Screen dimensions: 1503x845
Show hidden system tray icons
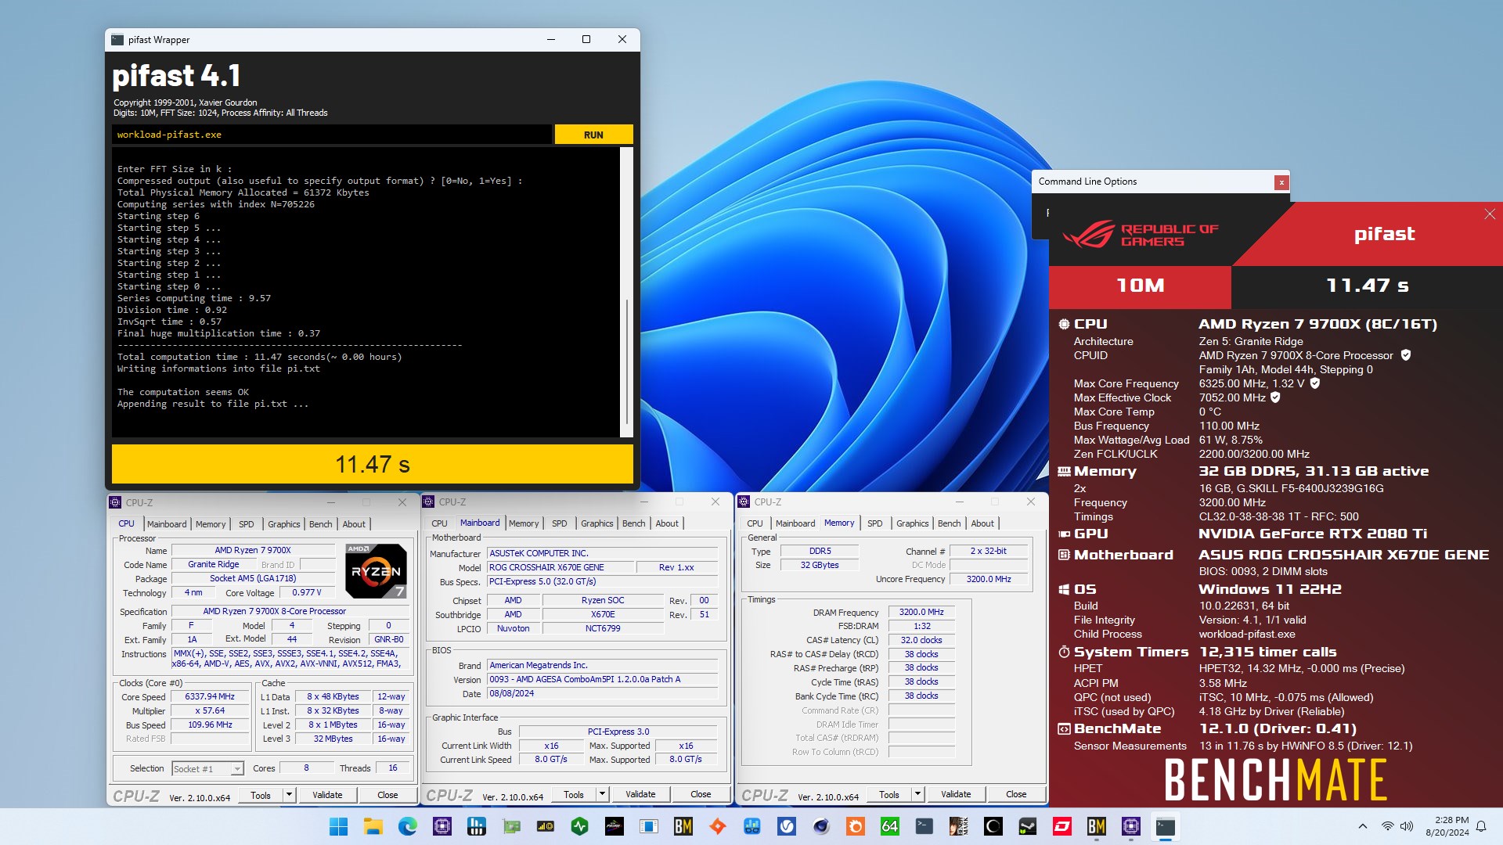click(x=1363, y=826)
